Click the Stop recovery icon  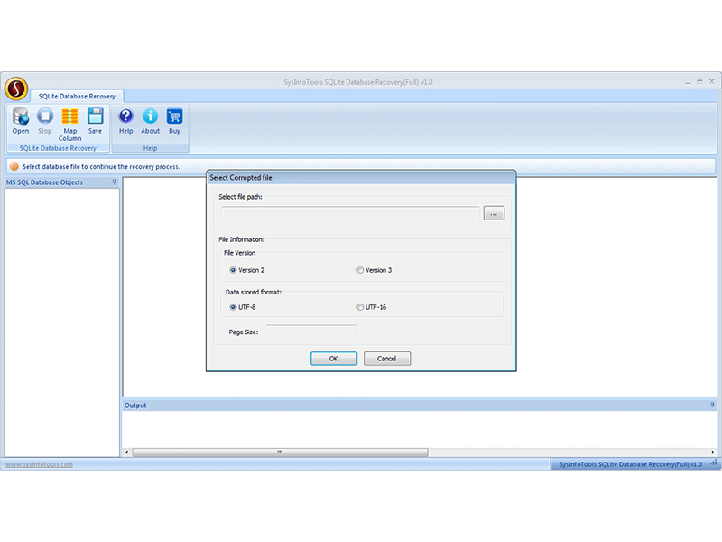click(x=45, y=117)
